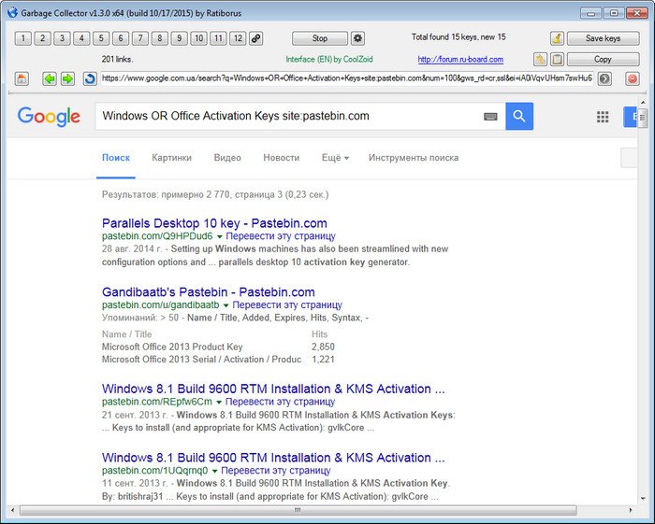Click the Stop button
The image size is (655, 524).
[320, 38]
